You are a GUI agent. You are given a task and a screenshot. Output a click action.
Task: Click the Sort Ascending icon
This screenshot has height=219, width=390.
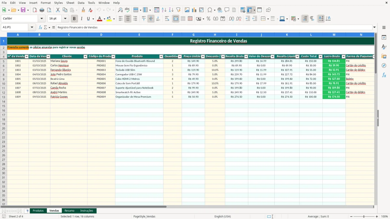pyautogui.click(x=164, y=10)
